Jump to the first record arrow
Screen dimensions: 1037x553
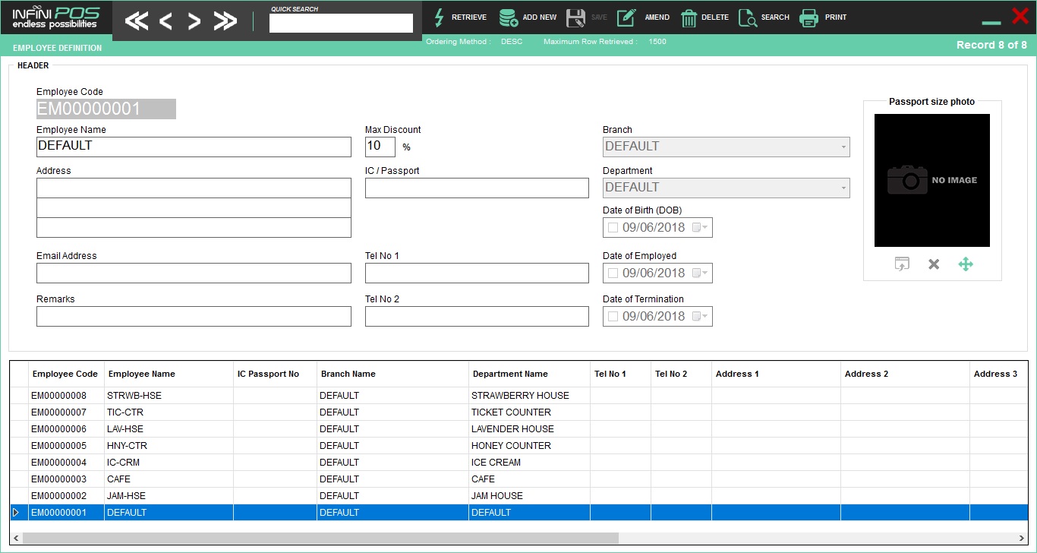coord(137,21)
